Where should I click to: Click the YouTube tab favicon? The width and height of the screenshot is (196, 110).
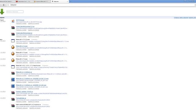17,1
